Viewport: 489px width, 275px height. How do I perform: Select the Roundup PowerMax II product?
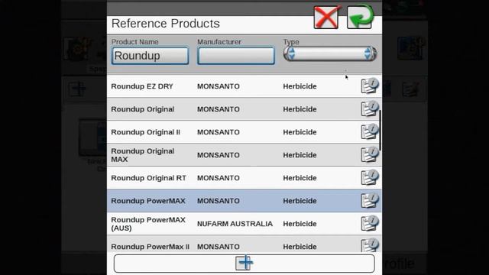click(x=244, y=244)
